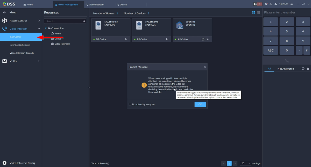Dial keypad digit 4
This screenshot has height=167, width=311.
coord(271,31)
